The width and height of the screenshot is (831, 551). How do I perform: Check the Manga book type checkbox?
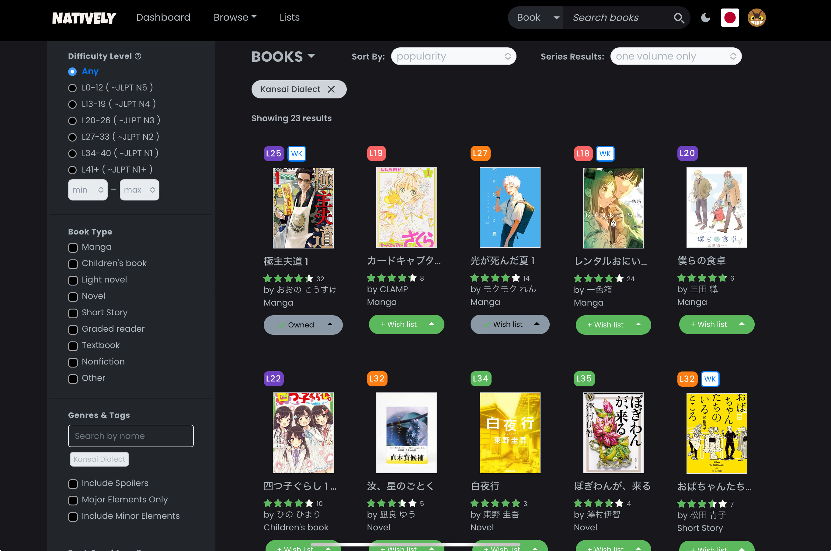click(x=73, y=248)
